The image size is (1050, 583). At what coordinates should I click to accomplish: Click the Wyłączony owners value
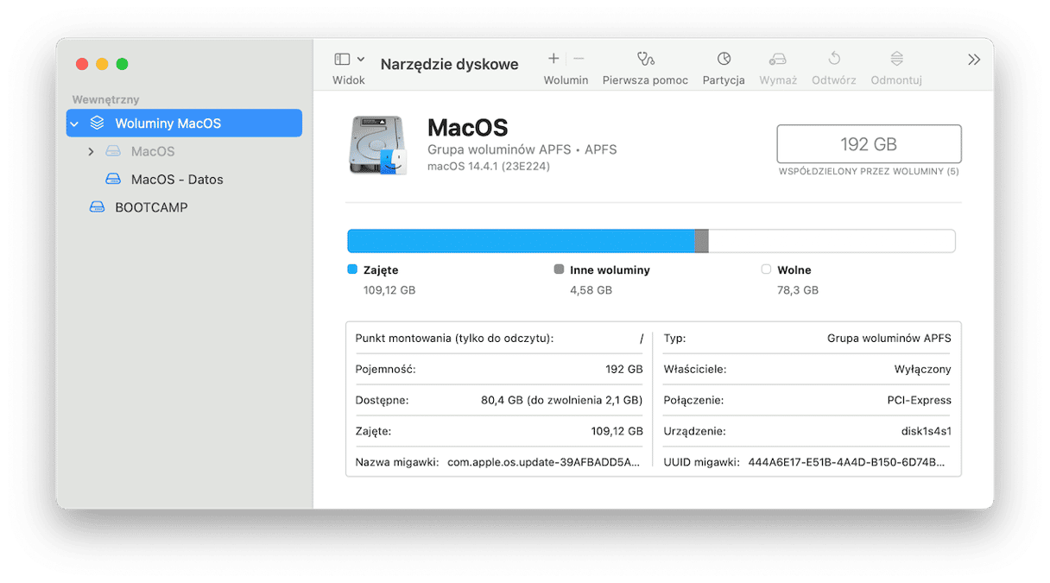(x=922, y=369)
